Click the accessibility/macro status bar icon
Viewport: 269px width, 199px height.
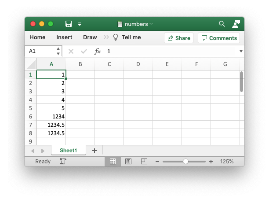pos(62,162)
